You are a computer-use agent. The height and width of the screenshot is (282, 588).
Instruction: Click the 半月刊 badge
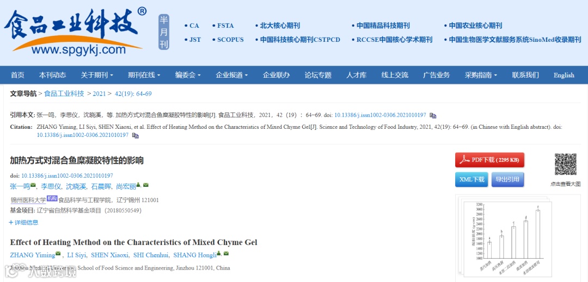(x=163, y=32)
